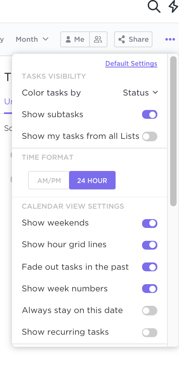Click the settings panel vertical scrollbar

pyautogui.click(x=173, y=131)
